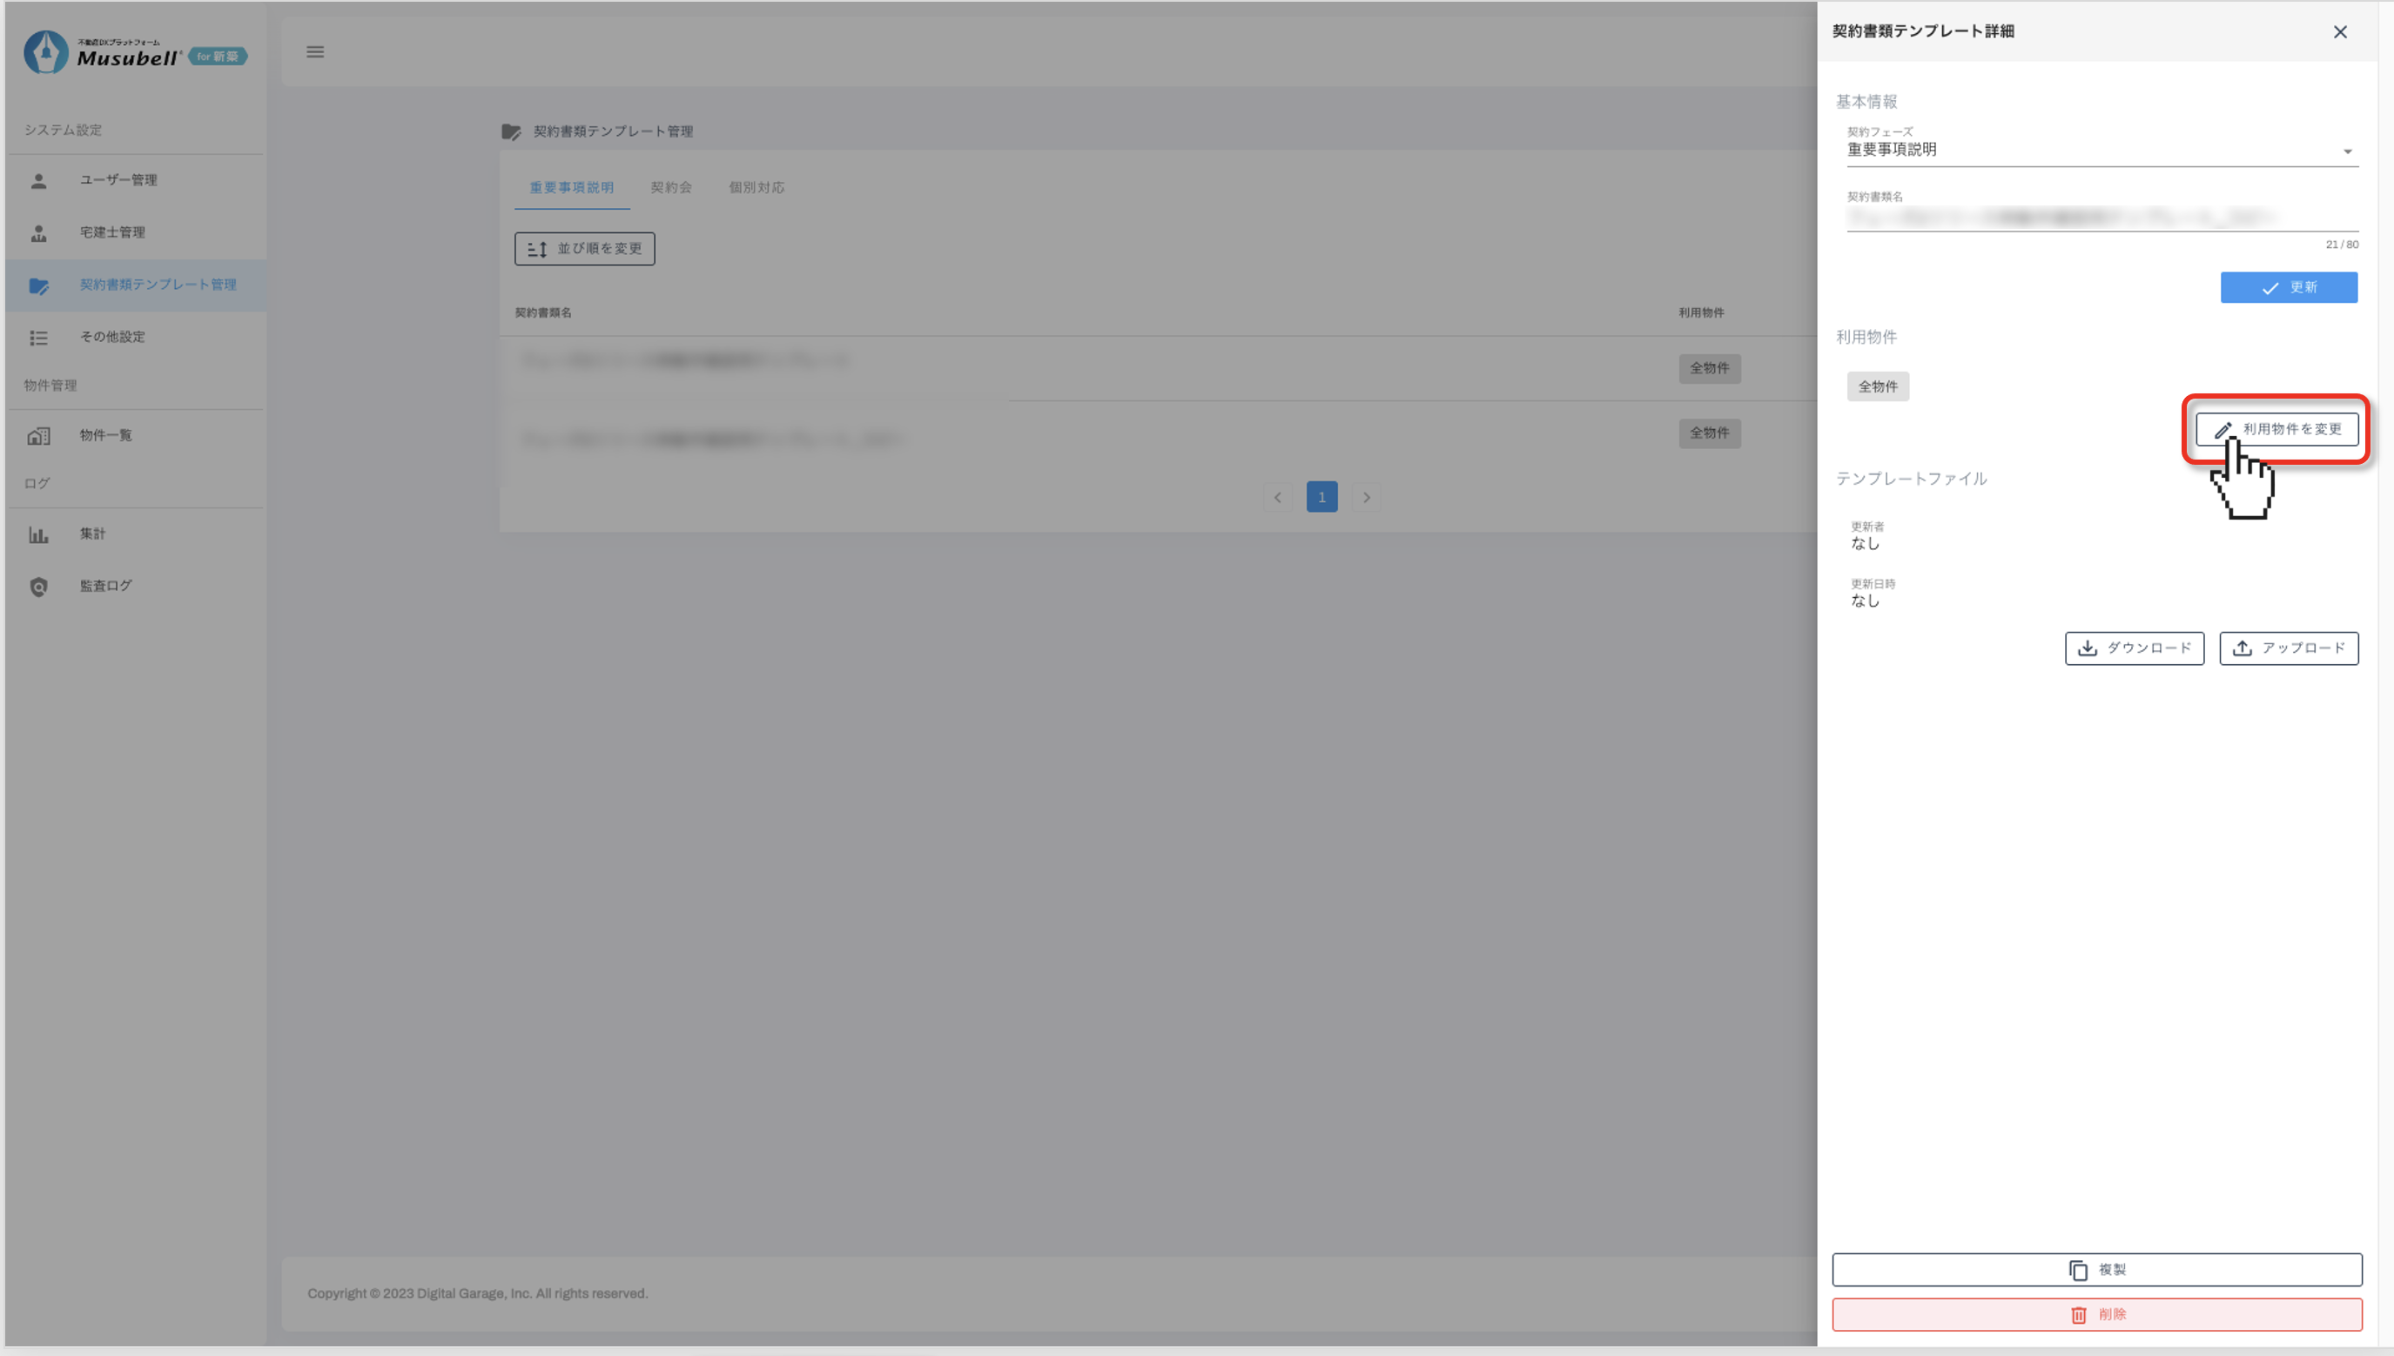The height and width of the screenshot is (1356, 2394).
Task: Open ユーザー管理 from the sidebar
Action: point(118,180)
